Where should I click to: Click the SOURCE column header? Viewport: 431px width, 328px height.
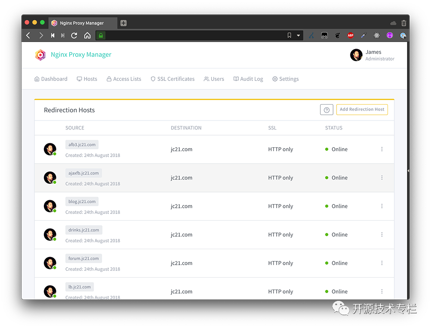click(75, 128)
